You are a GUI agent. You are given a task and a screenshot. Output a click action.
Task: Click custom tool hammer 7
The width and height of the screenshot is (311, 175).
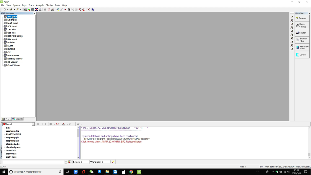[292, 38]
